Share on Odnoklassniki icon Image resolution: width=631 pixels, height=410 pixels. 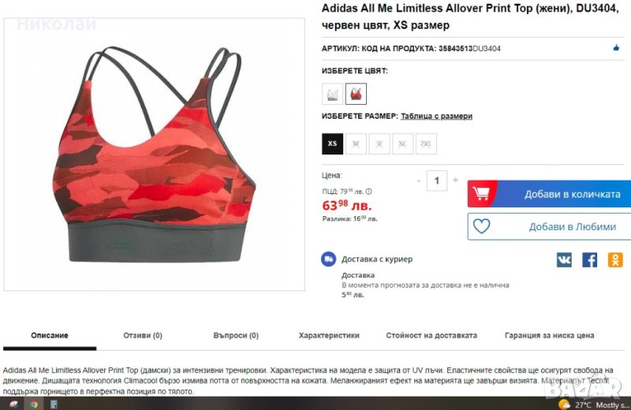tap(615, 260)
